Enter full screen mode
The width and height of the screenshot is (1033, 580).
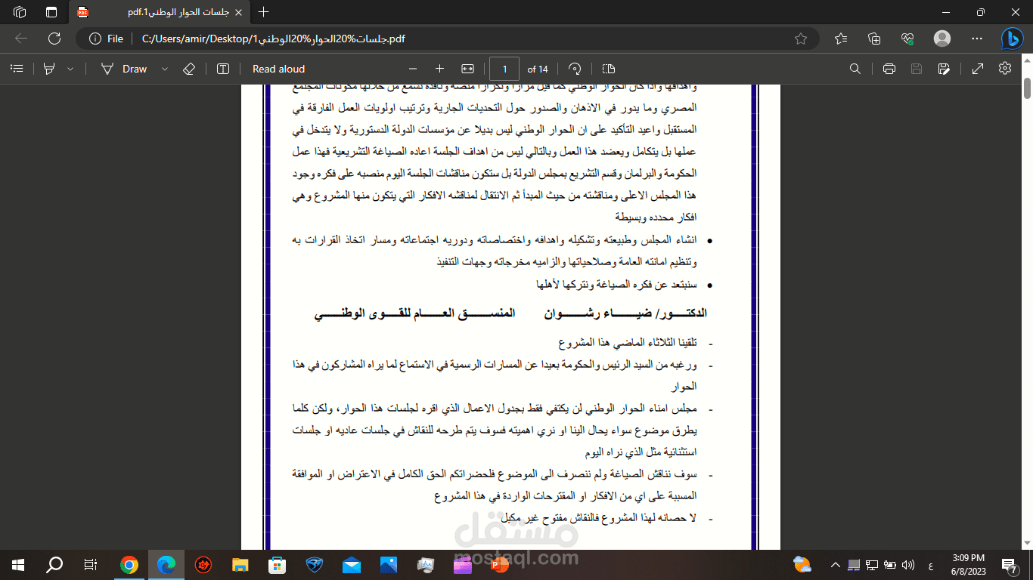tap(977, 69)
